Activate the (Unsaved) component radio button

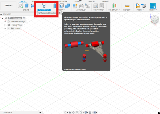[x=24, y=18]
